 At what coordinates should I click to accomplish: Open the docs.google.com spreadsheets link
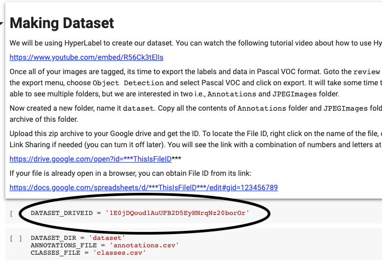143,187
